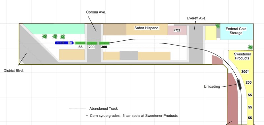Click the Abandoned Track legend entry
The width and height of the screenshot is (264, 125).
[104, 109]
